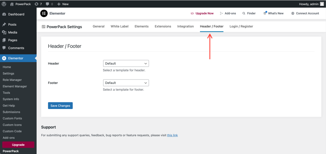This screenshot has width=326, height=154.
Task: Open the comments bubble icon in admin bar
Action: tap(47, 4)
